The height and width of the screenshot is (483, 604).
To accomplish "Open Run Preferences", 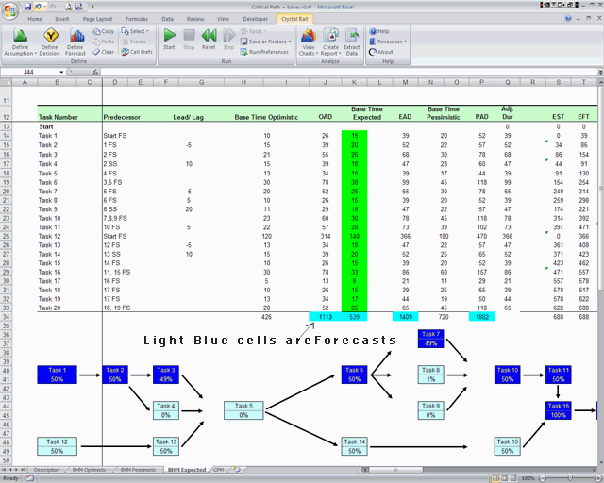I will [264, 52].
